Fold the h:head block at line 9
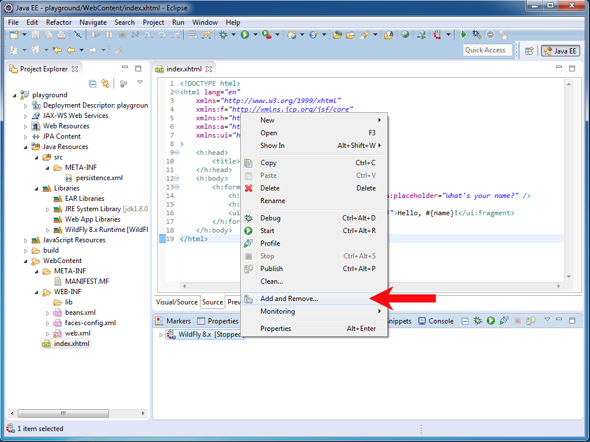 [176, 153]
